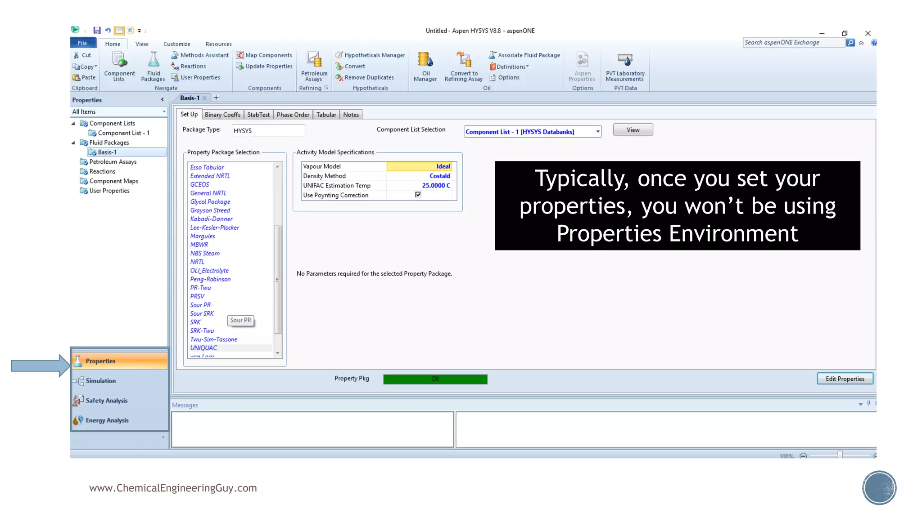The image size is (922, 518).
Task: Open the Tabular tab
Action: [x=326, y=115]
